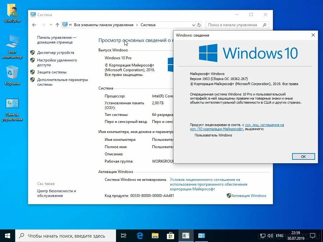Maximize the System window
The image size is (323, 242).
pos(251,14)
